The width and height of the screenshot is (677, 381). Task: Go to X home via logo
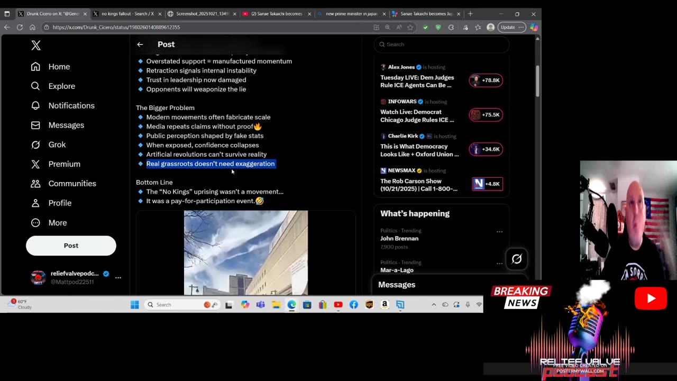36,46
